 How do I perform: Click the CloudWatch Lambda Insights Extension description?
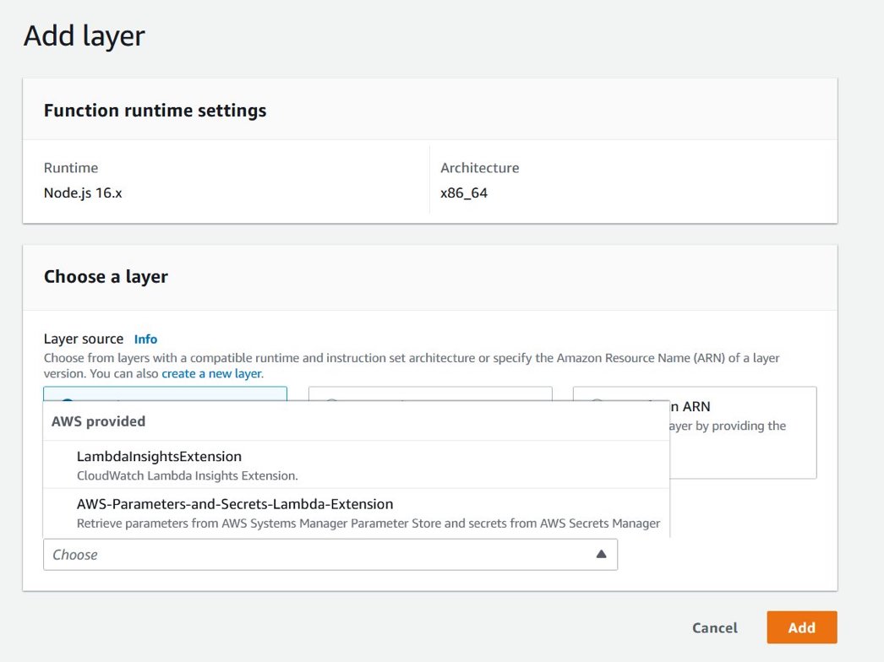coord(187,475)
